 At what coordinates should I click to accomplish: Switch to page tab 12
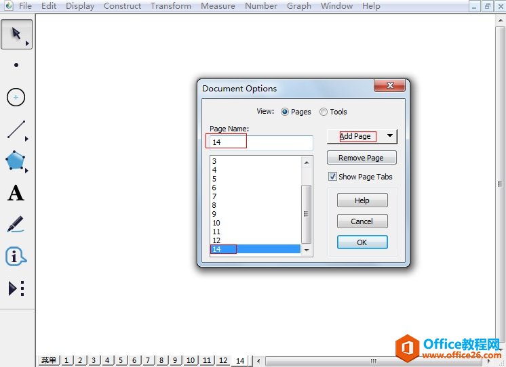(x=223, y=360)
